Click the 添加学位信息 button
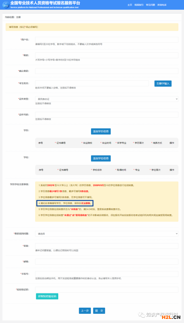This screenshot has width=184, height=323. [x=101, y=158]
